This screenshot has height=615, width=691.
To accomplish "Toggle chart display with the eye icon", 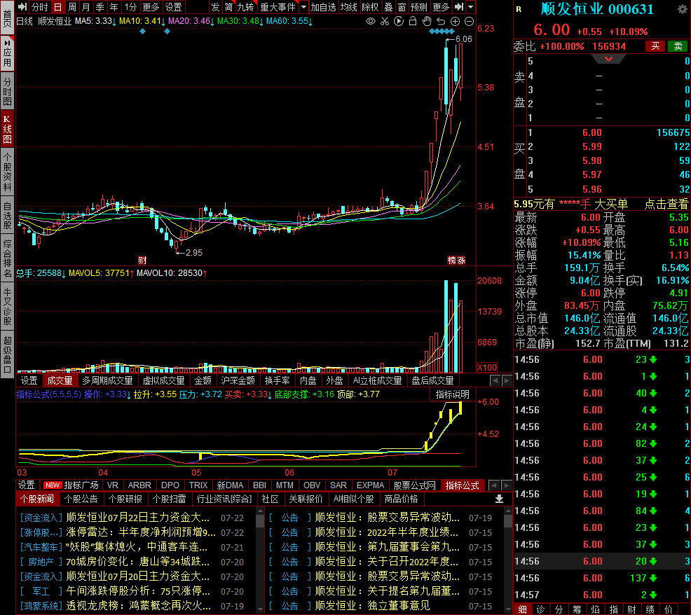I will 371,21.
